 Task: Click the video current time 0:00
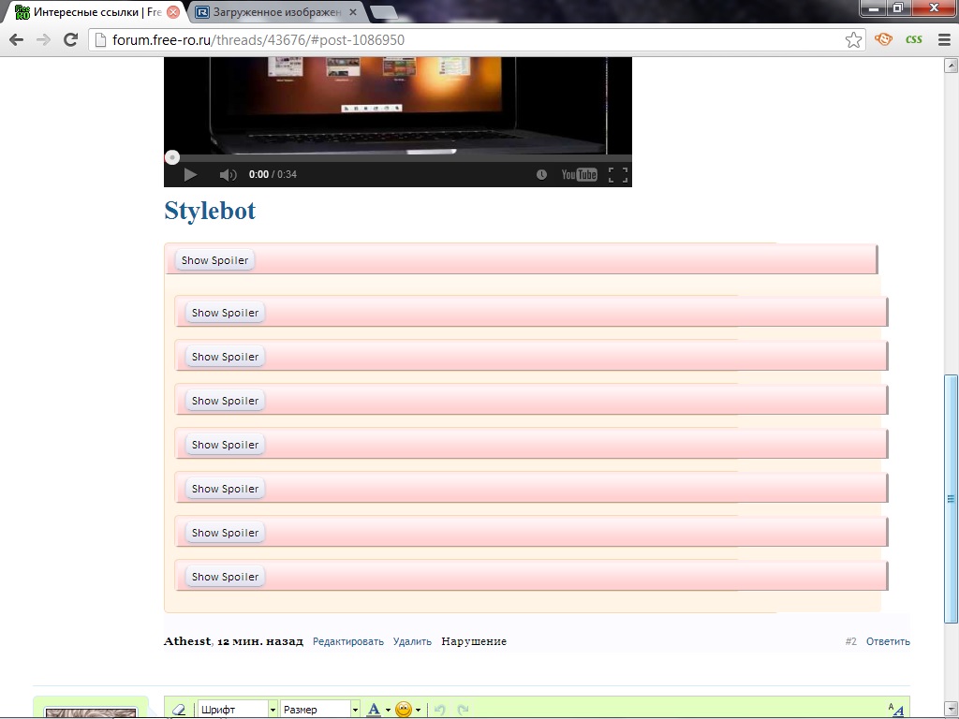coord(258,174)
